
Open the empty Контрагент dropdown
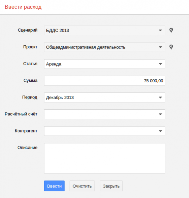tap(104, 131)
